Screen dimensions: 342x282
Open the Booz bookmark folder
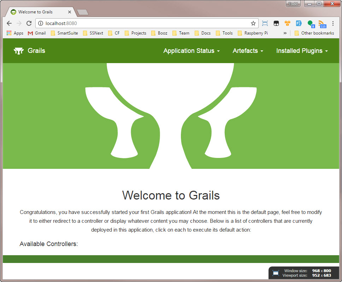pos(159,33)
